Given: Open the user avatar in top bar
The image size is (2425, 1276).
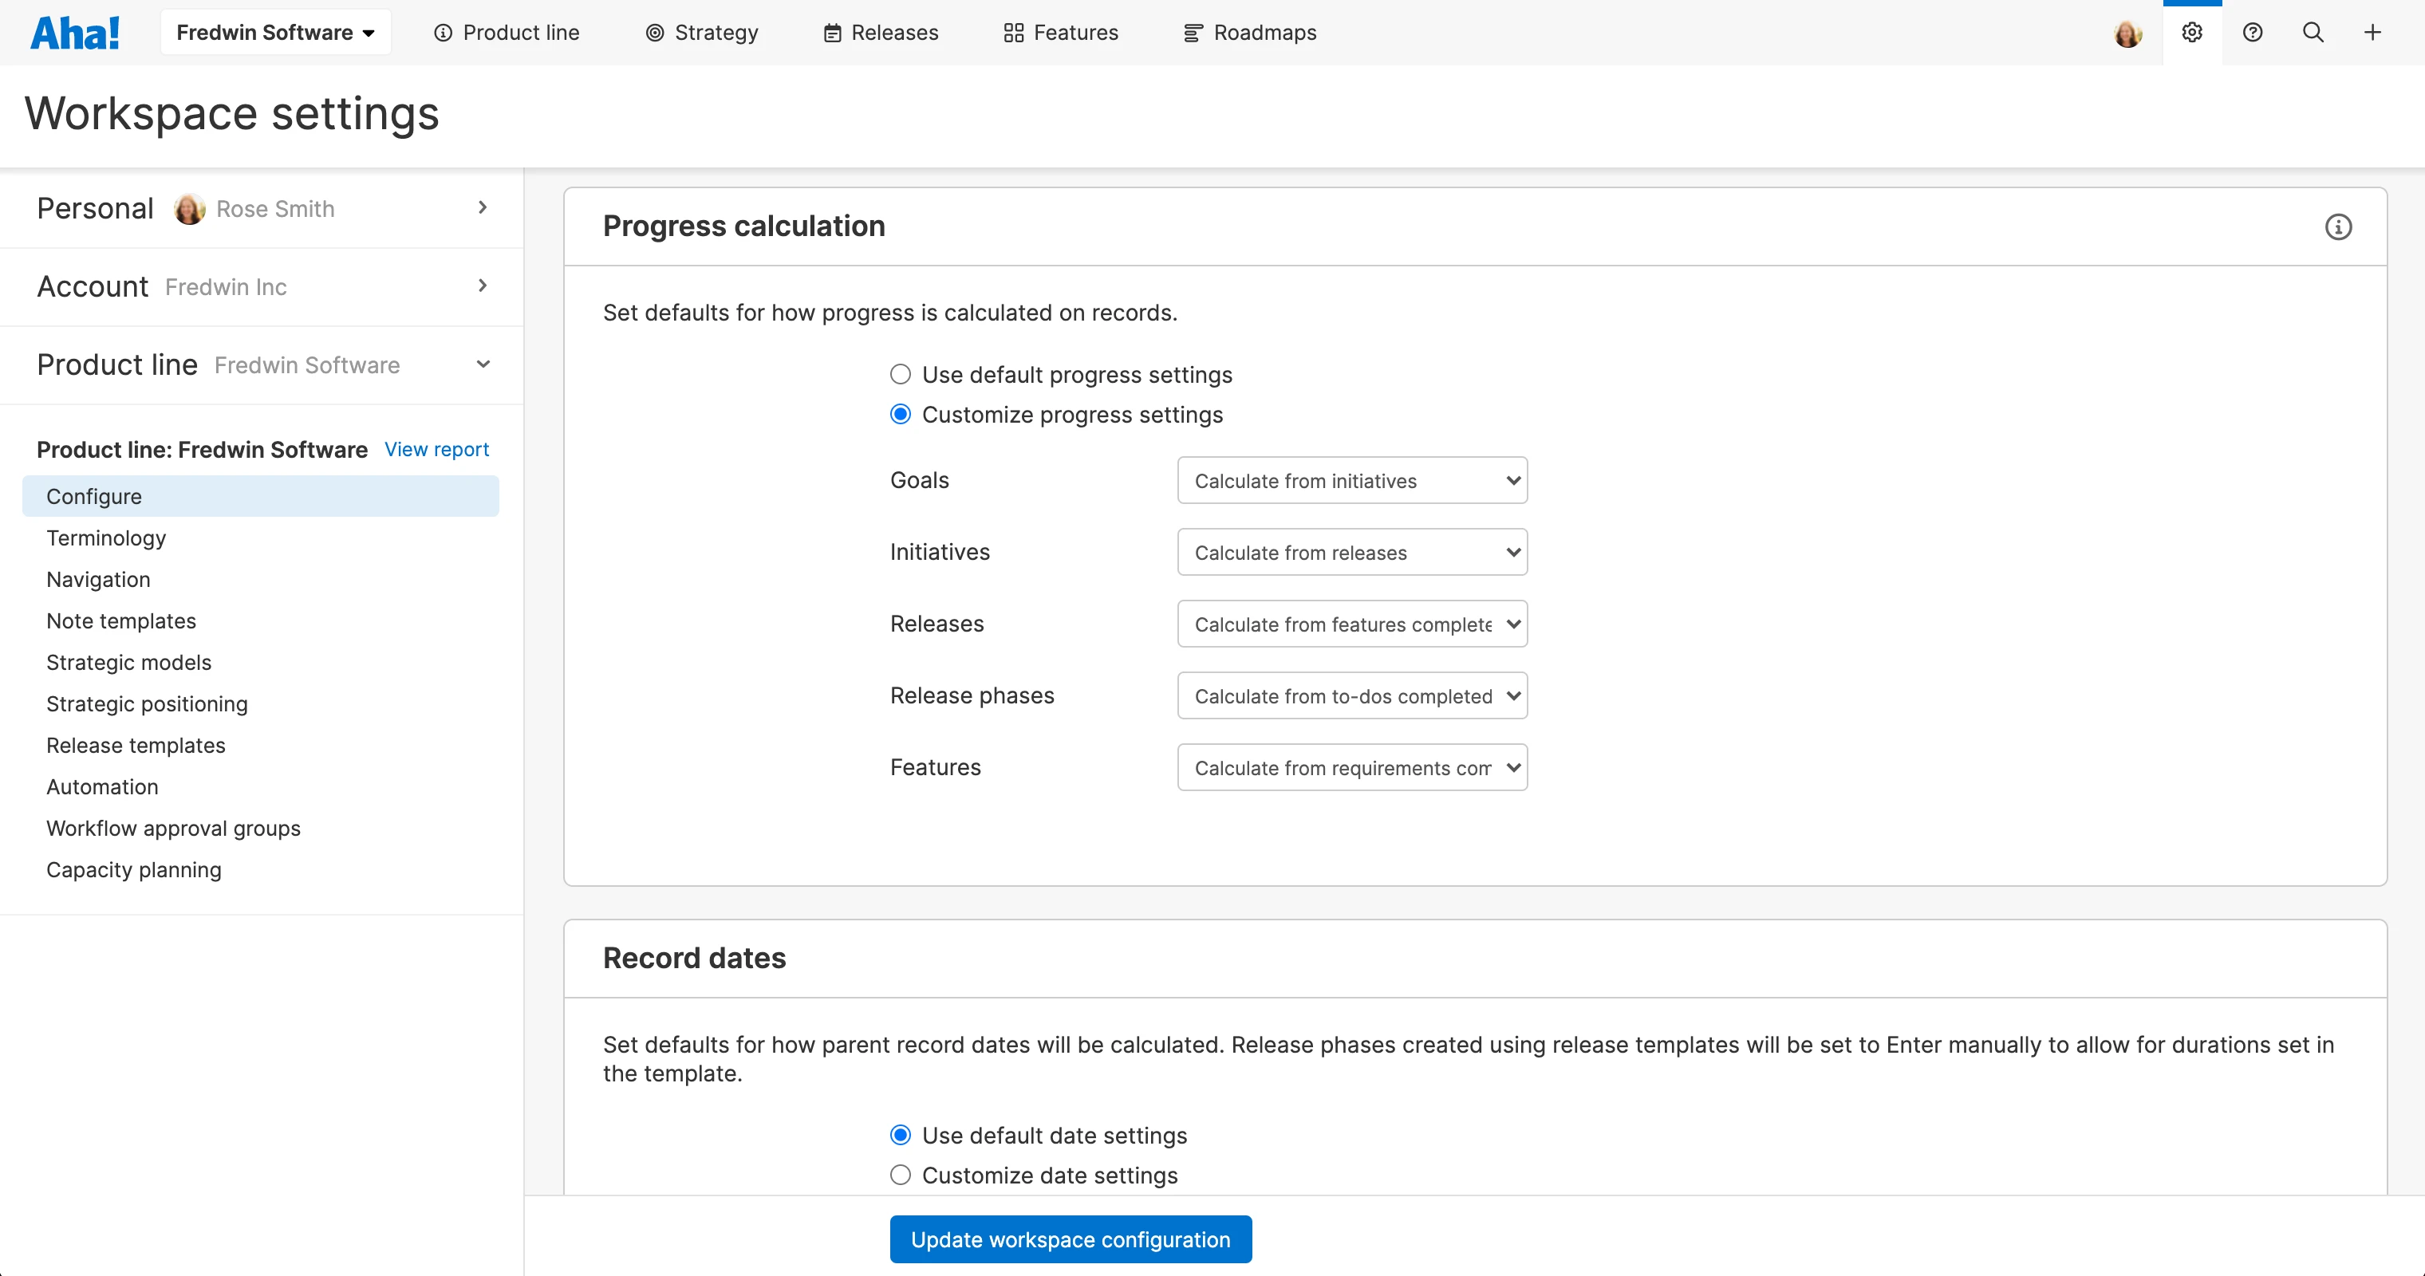Looking at the screenshot, I should click(x=2127, y=33).
